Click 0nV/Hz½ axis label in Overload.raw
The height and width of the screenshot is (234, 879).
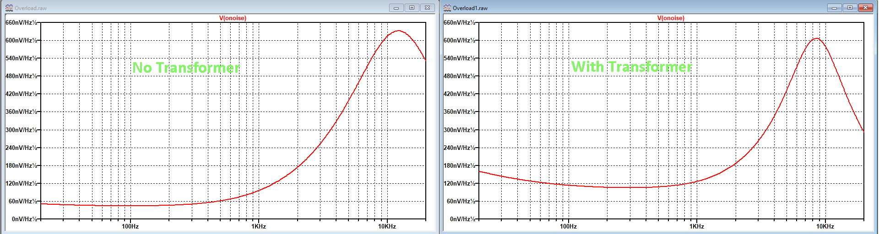click(24, 219)
